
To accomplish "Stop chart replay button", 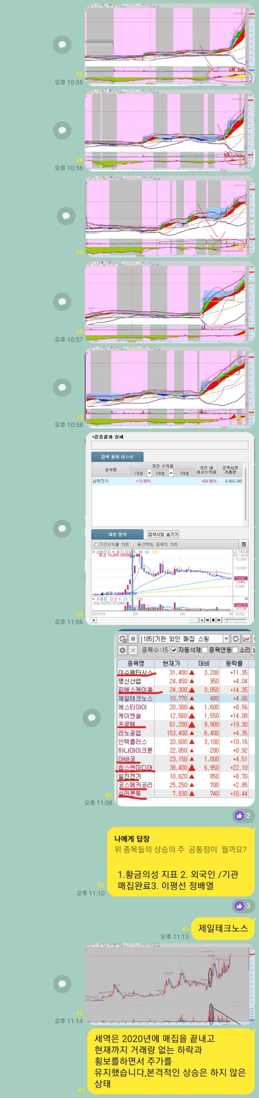I will click(213, 620).
